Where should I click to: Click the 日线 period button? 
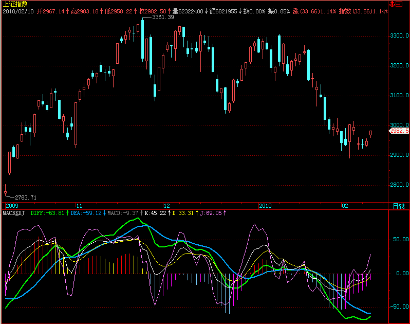coord(399,206)
